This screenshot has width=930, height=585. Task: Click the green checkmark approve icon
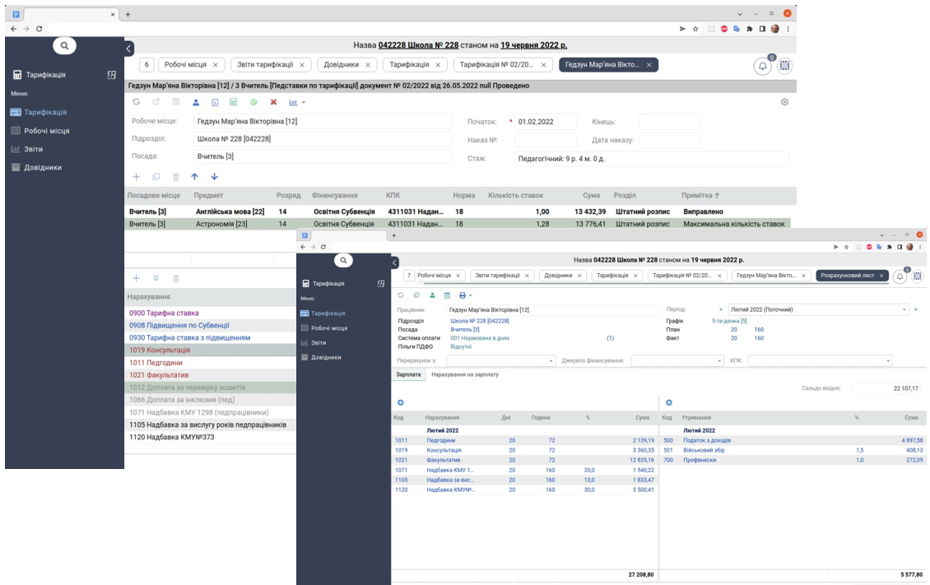[253, 102]
